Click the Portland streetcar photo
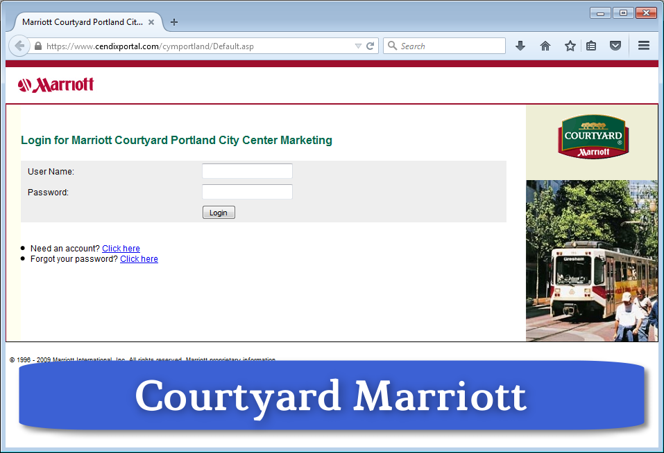 point(592,260)
